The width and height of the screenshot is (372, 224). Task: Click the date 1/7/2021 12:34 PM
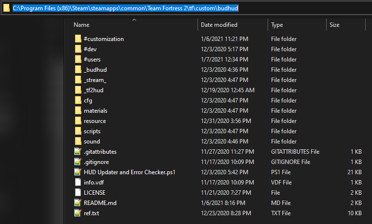click(x=224, y=60)
